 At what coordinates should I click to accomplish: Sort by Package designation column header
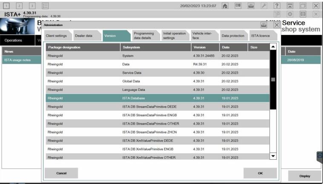[83, 47]
